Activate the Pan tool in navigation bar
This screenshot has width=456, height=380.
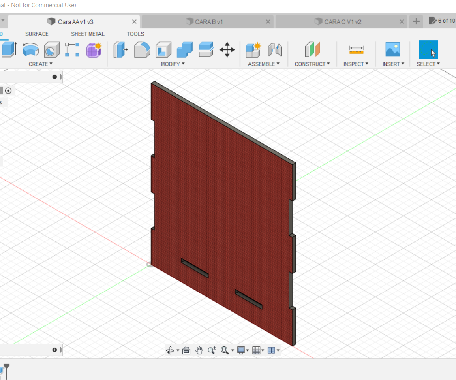(x=199, y=350)
